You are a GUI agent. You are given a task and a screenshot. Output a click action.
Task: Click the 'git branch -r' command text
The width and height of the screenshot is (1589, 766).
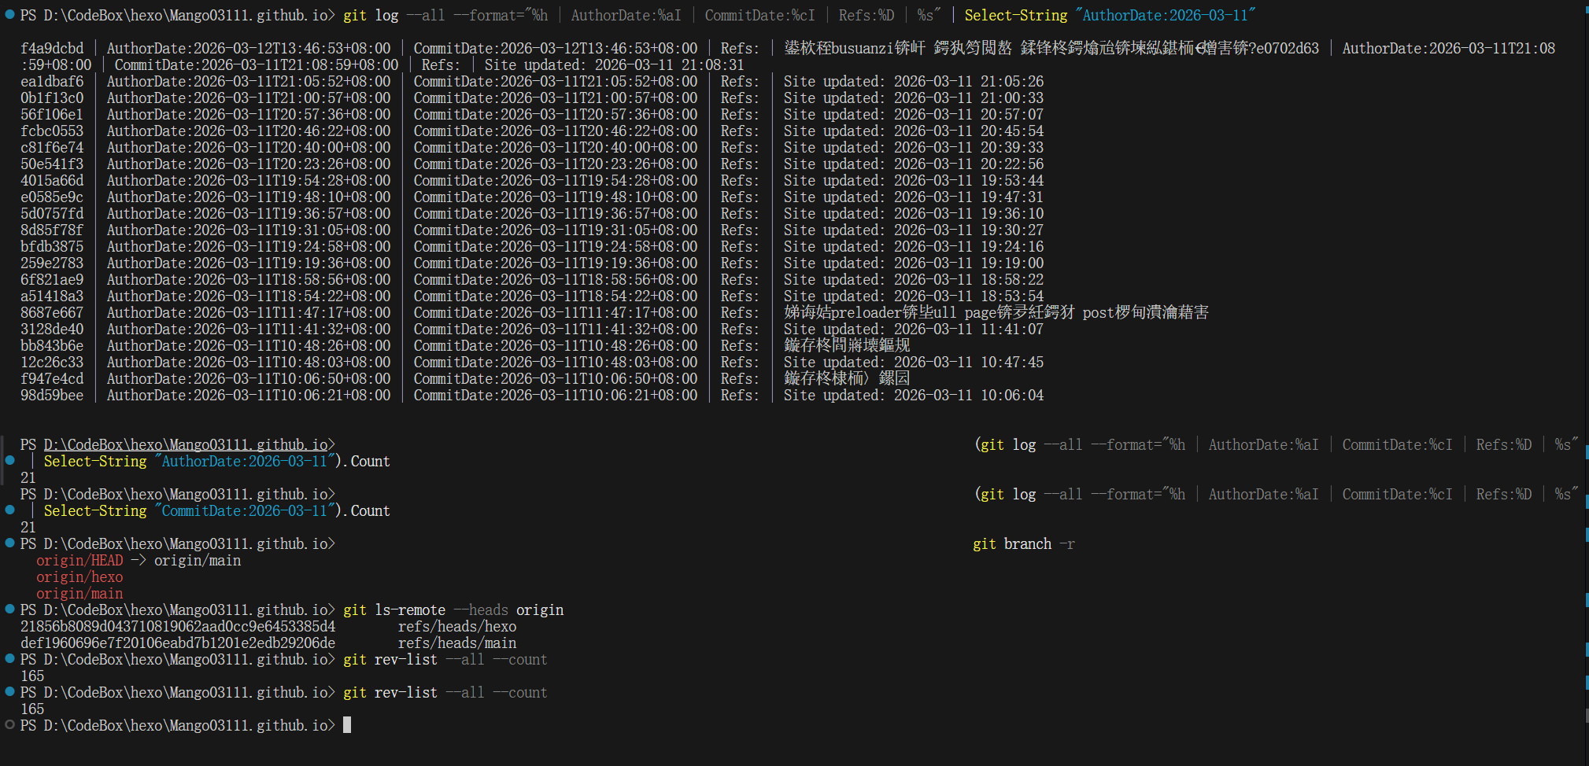(x=1024, y=543)
